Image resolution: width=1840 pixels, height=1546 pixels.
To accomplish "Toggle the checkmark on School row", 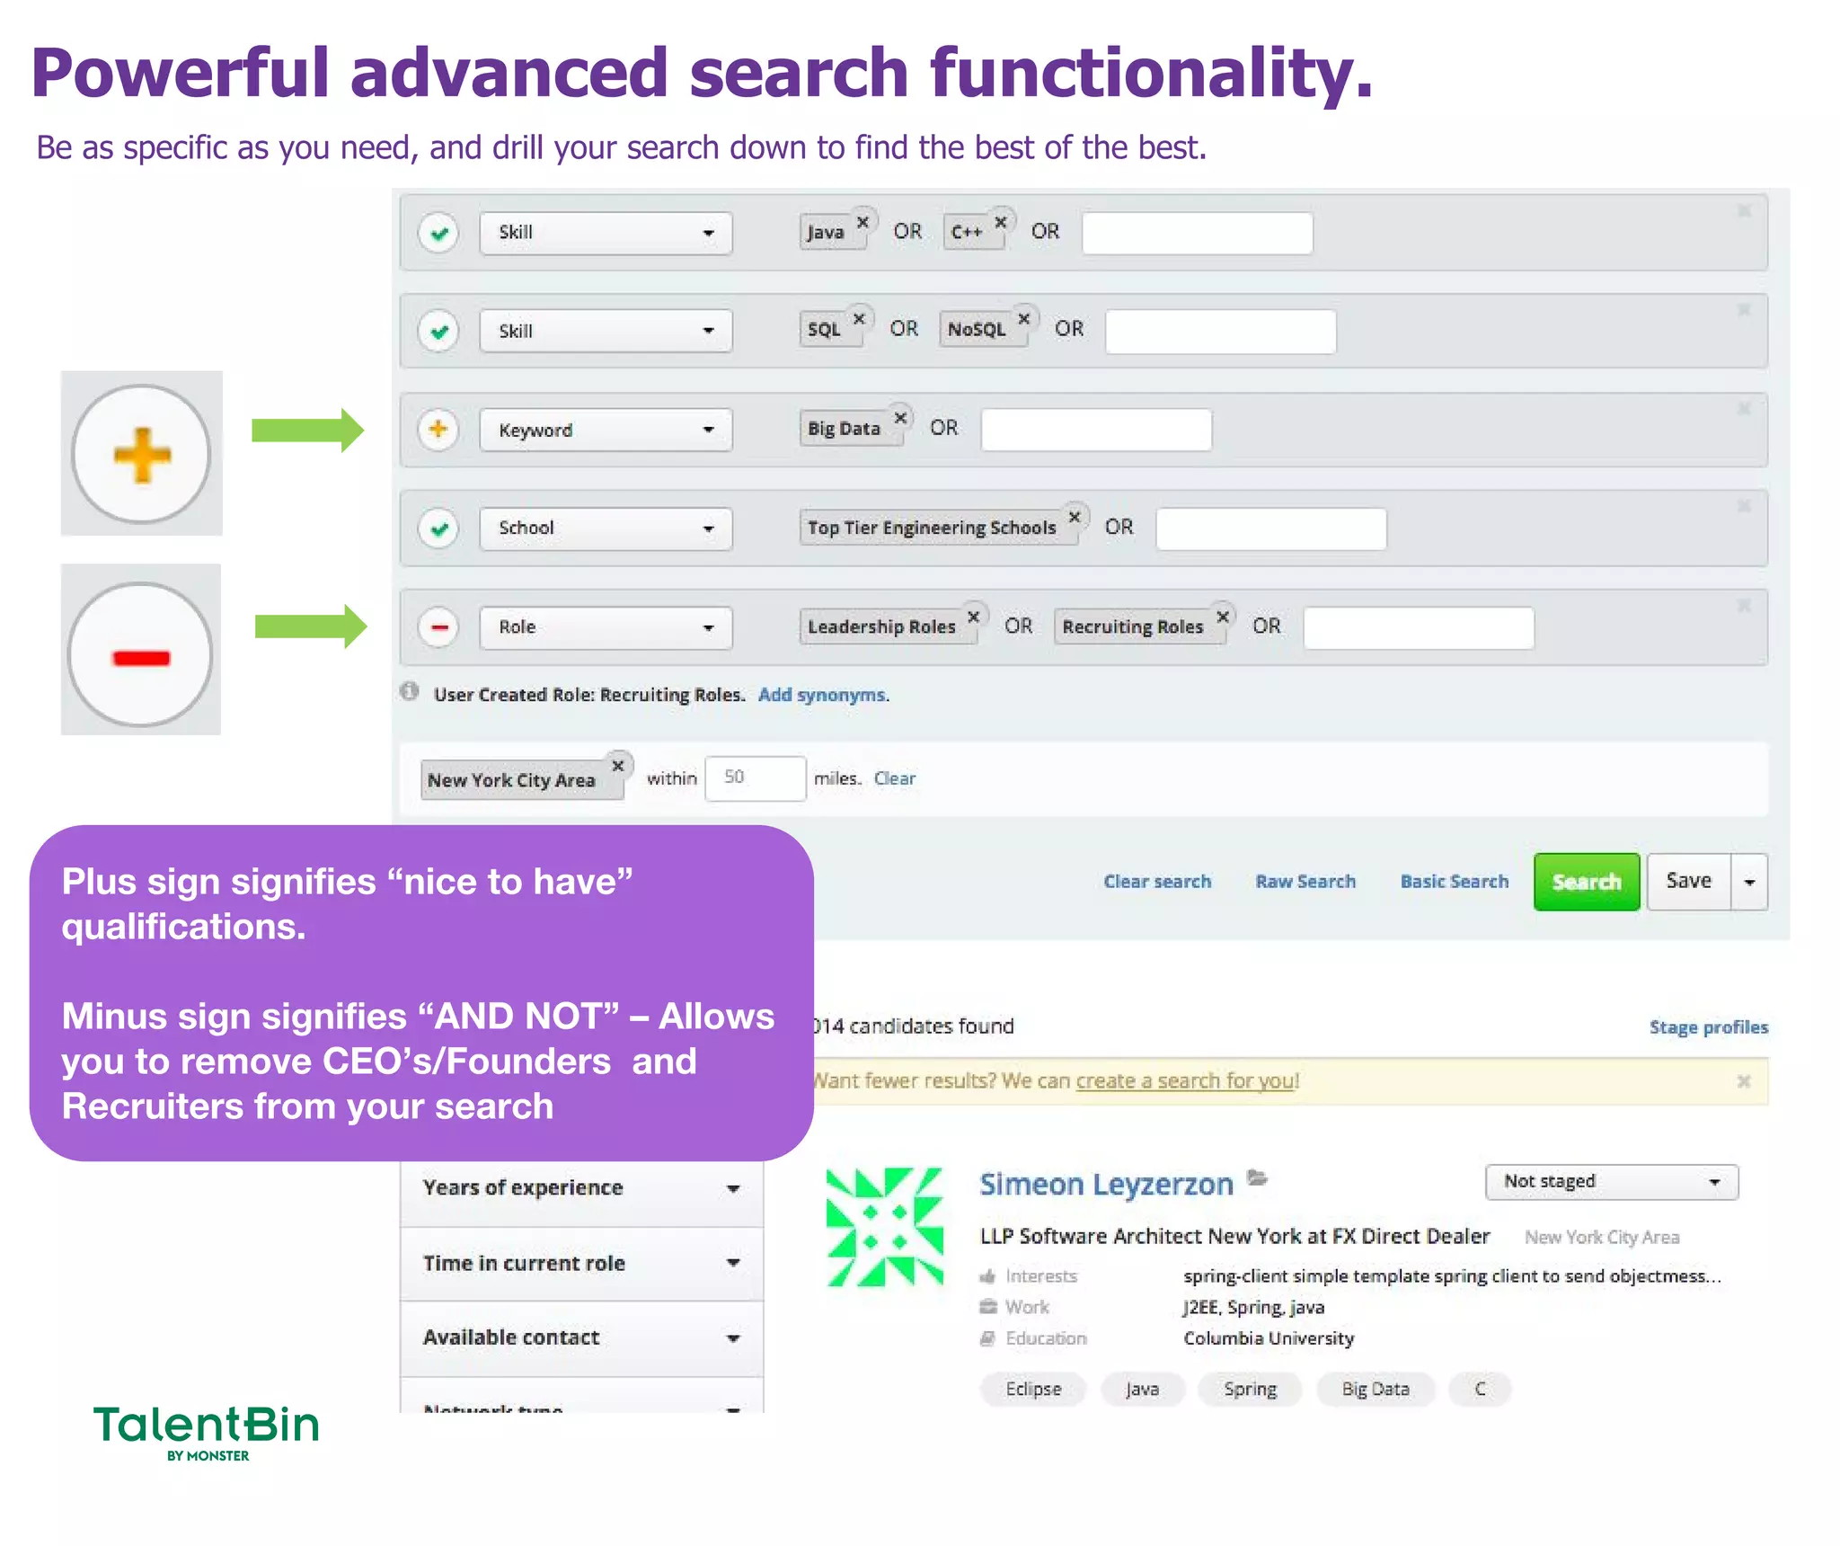I will point(438,529).
